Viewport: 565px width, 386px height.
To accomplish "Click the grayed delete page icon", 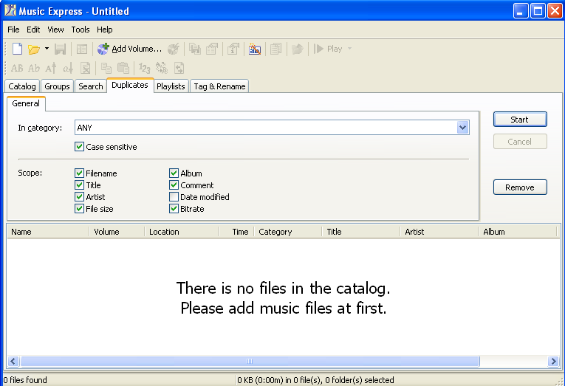I will coord(86,68).
